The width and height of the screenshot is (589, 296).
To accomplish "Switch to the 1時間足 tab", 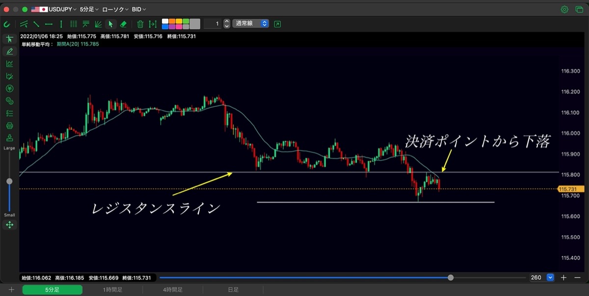I will coord(112,290).
